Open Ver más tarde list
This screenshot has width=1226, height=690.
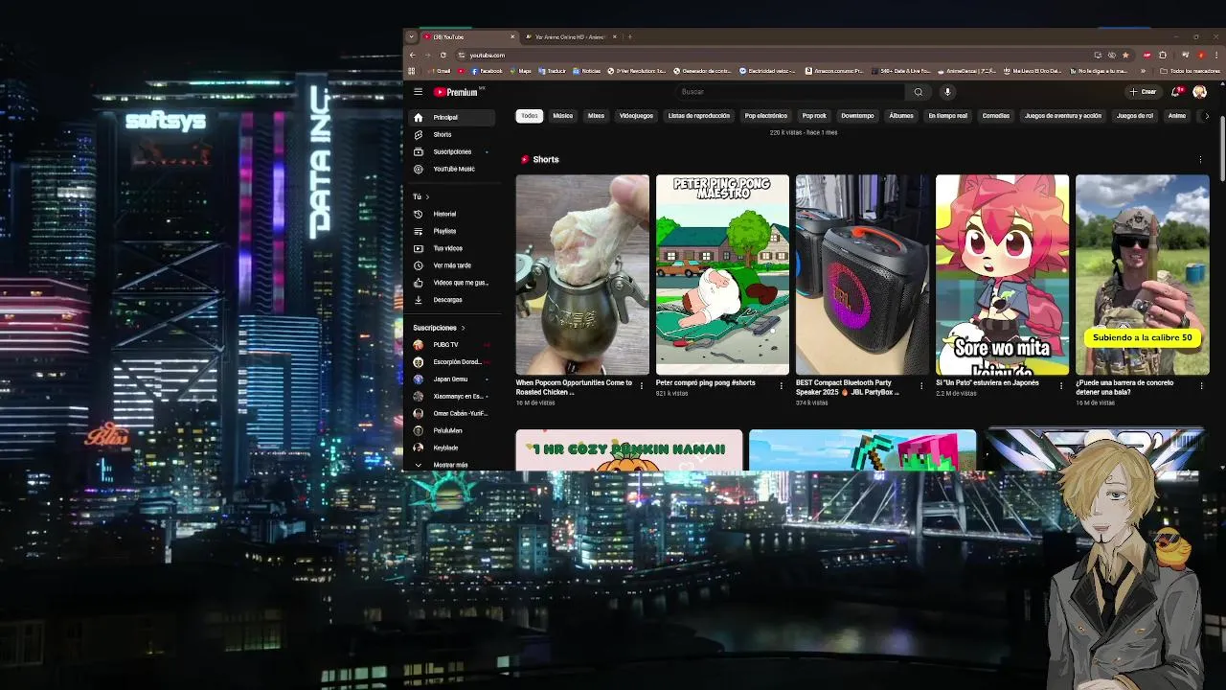tap(453, 265)
